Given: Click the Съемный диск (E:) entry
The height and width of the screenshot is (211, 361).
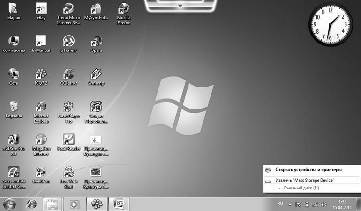Looking at the screenshot, I should click(302, 188).
